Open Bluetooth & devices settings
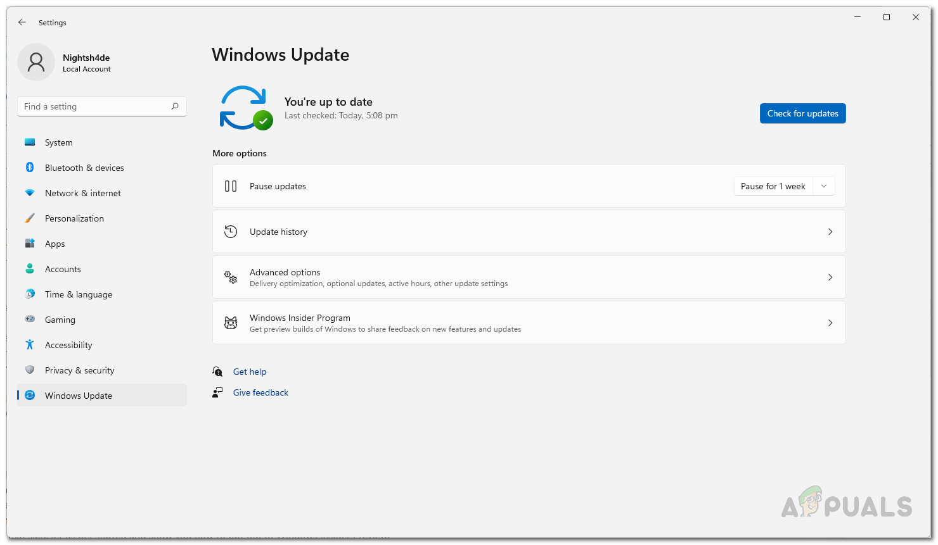The width and height of the screenshot is (938, 545). point(102,168)
